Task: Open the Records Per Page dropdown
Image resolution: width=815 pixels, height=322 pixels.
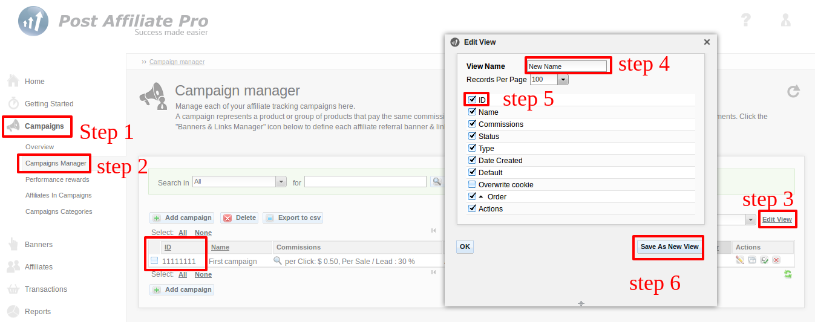Action: (x=563, y=79)
